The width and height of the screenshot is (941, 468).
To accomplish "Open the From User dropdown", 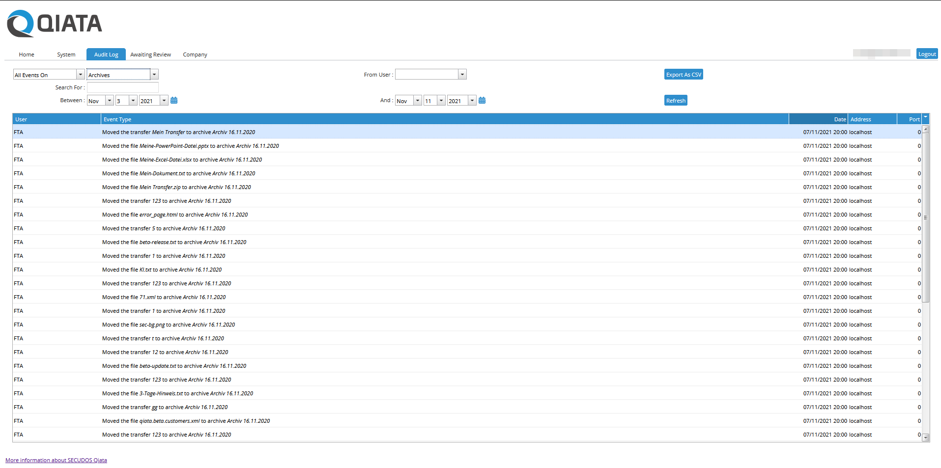I will (461, 74).
